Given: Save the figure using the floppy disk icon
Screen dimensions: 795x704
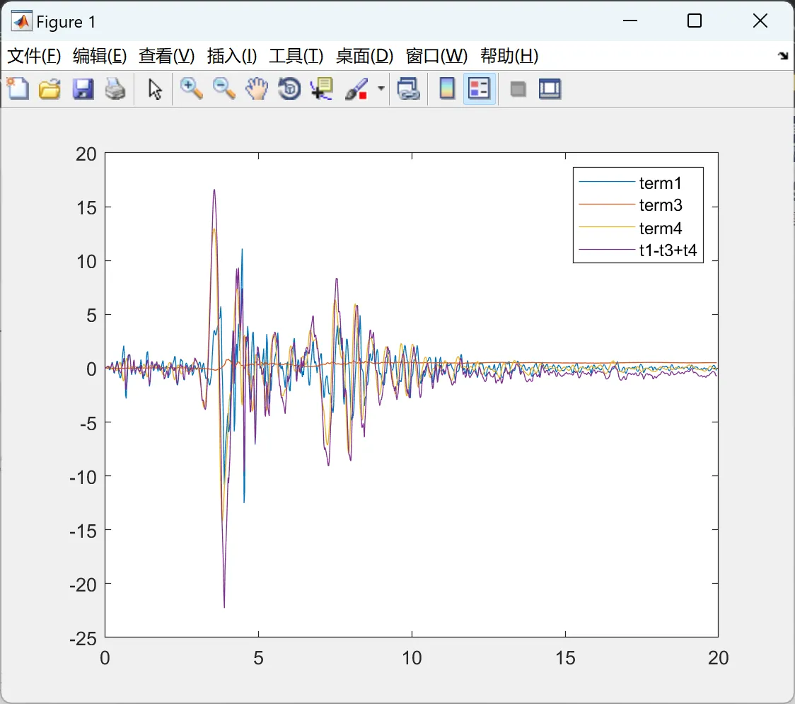Looking at the screenshot, I should coord(83,89).
